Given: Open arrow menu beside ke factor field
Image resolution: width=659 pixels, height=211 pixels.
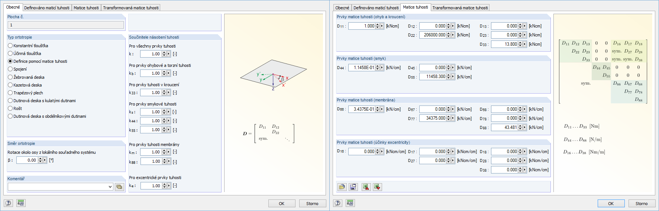Looking at the screenshot, I should point(169,186).
